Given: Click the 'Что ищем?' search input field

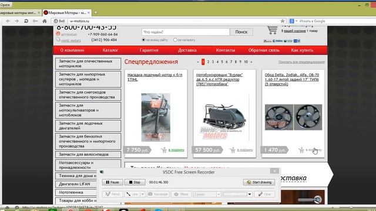Looking at the screenshot, I should (186, 32).
